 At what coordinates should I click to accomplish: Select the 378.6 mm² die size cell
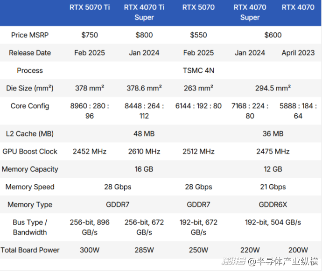coord(144,88)
